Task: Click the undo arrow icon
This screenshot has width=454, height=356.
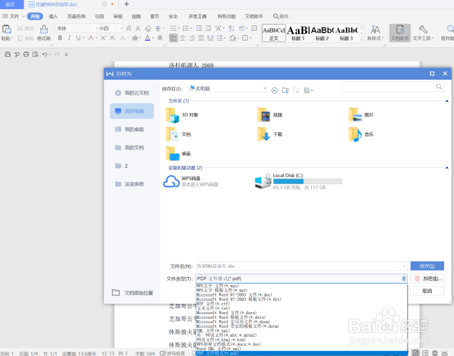Action: coord(44,54)
